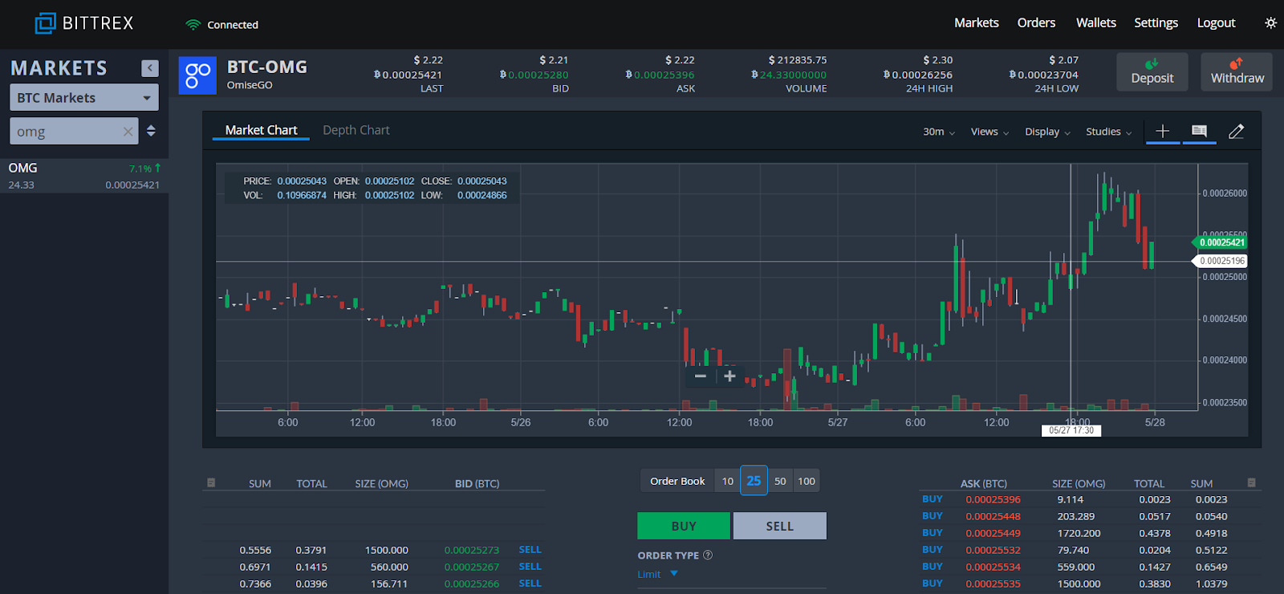Screen dimensions: 1284x594
Task: Zoom in the chart with plus
Action: tap(729, 376)
